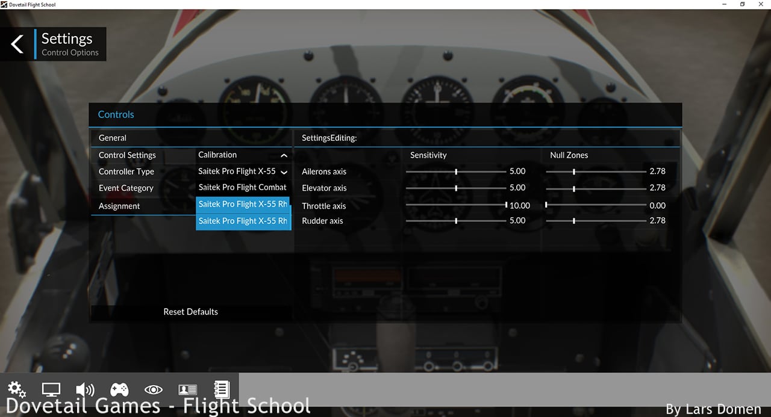This screenshot has height=417, width=771.
Task: Click the Reset Defaults button
Action: 190,312
